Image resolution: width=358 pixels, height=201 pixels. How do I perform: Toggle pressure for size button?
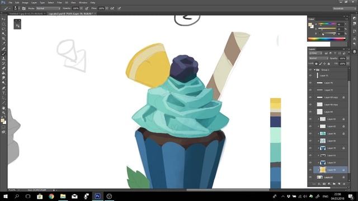pyautogui.click(x=119, y=8)
